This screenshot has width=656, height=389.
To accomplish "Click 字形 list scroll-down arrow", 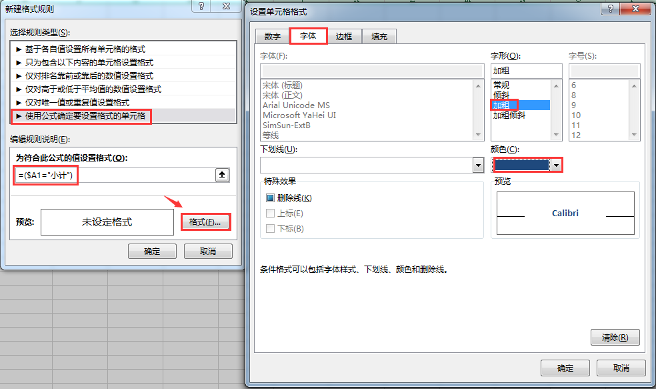I will click(x=556, y=135).
